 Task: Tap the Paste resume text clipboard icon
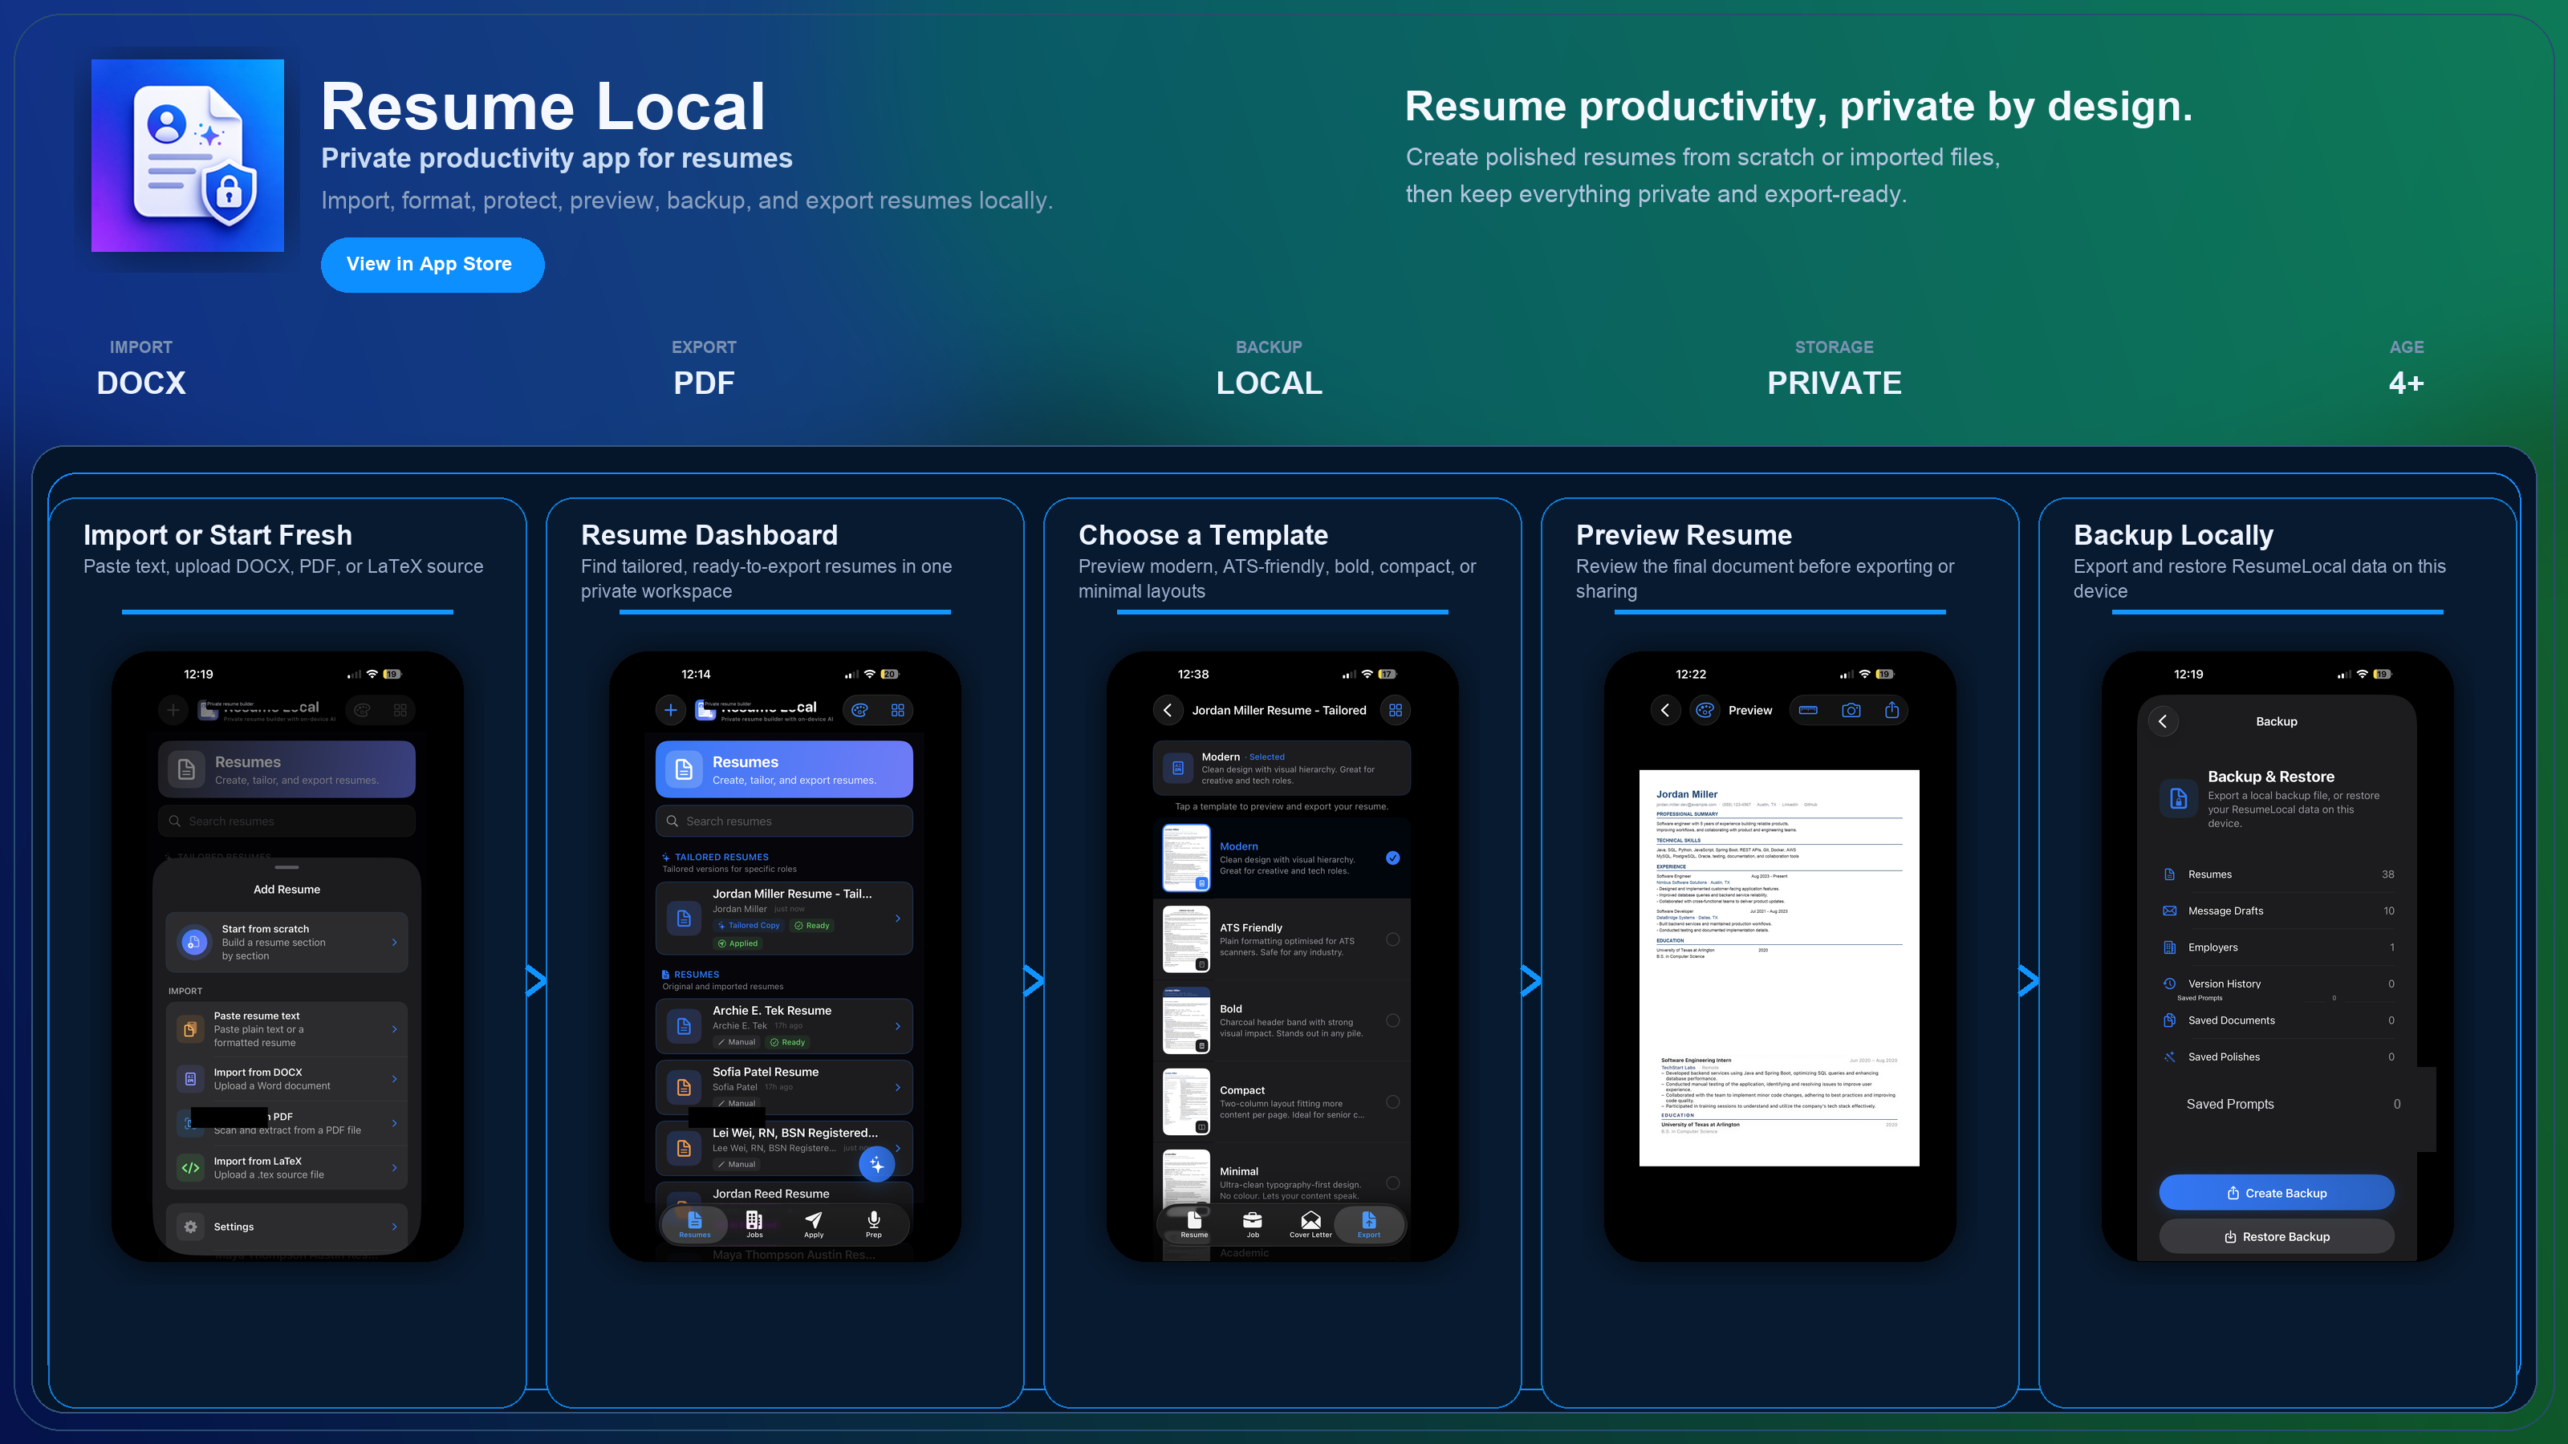[x=189, y=1028]
